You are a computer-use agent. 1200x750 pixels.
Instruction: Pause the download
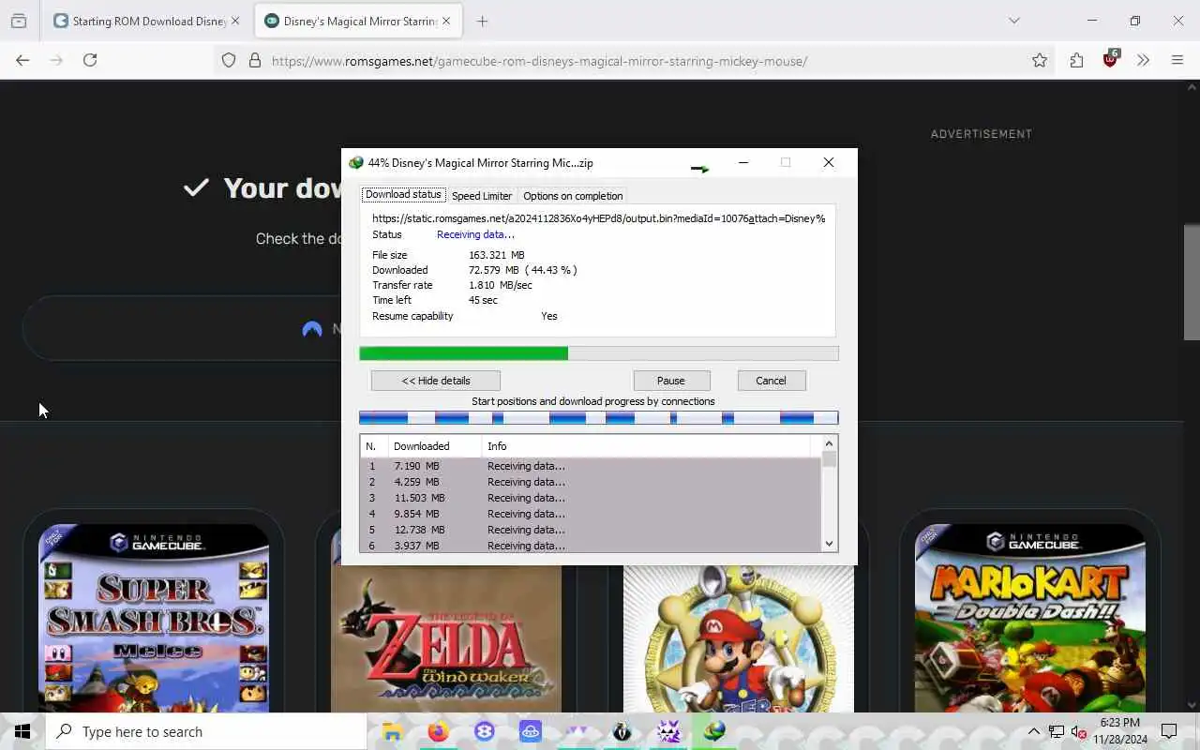[671, 381]
